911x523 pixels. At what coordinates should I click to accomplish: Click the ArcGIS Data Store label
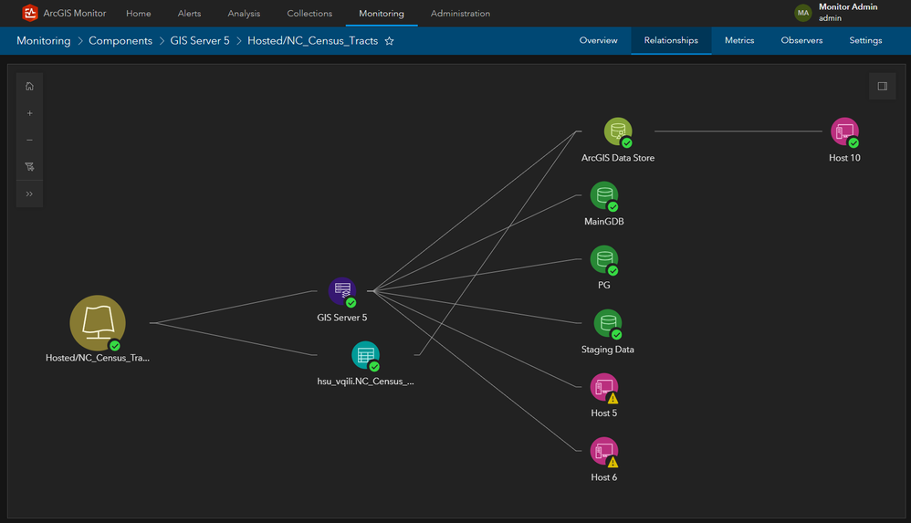618,158
